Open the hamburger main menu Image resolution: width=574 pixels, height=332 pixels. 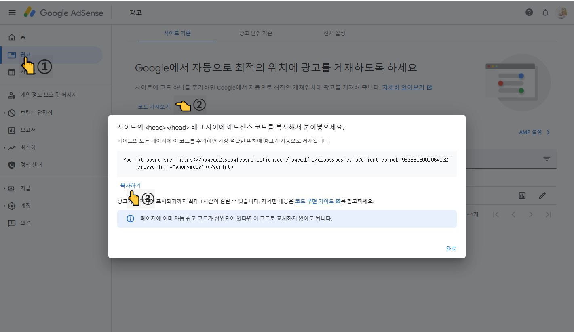[x=12, y=13]
